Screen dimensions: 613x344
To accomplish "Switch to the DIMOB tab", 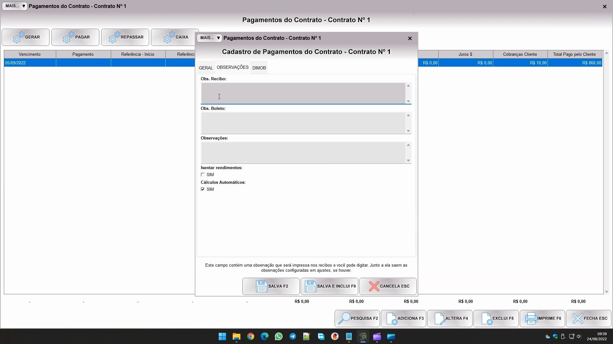I will (x=259, y=68).
